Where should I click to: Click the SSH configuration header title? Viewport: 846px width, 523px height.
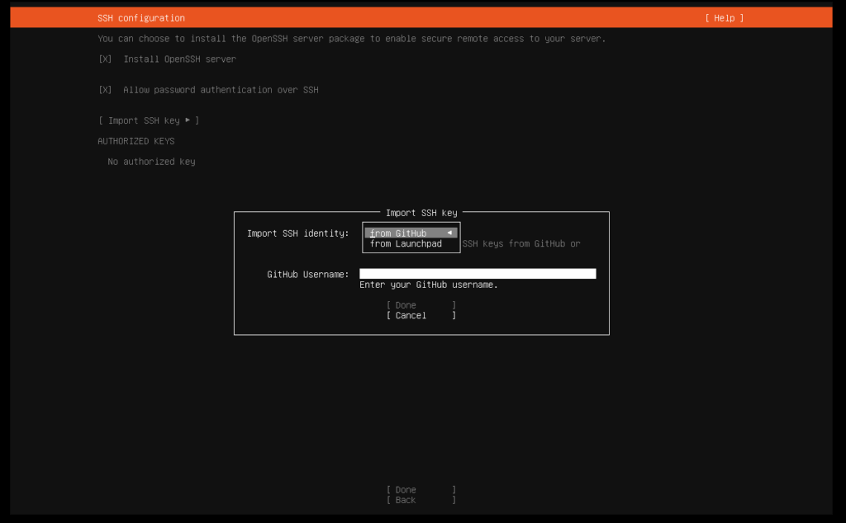click(x=141, y=18)
